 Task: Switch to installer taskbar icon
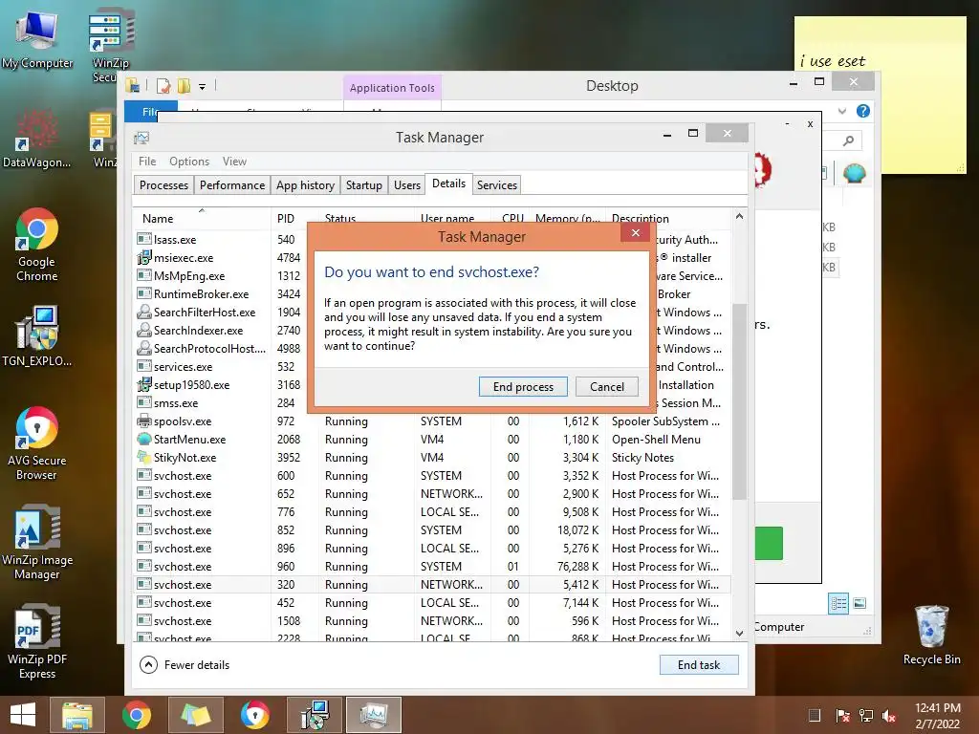point(314,715)
